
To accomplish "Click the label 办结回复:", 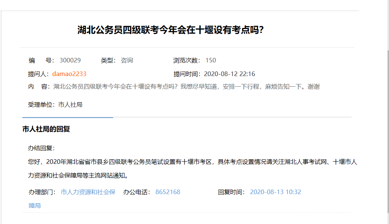I will 41,148.
